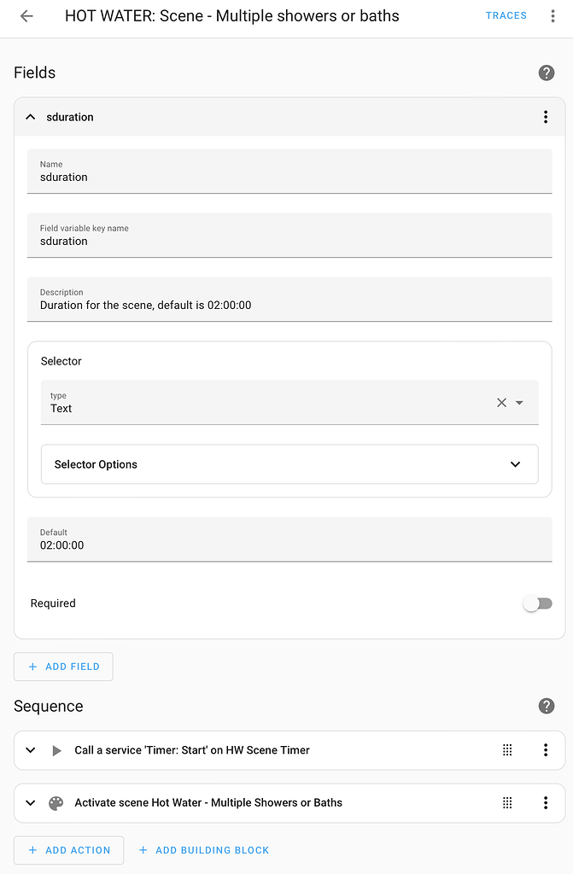Click the Fields help icon
This screenshot has width=573, height=874.
tap(547, 73)
